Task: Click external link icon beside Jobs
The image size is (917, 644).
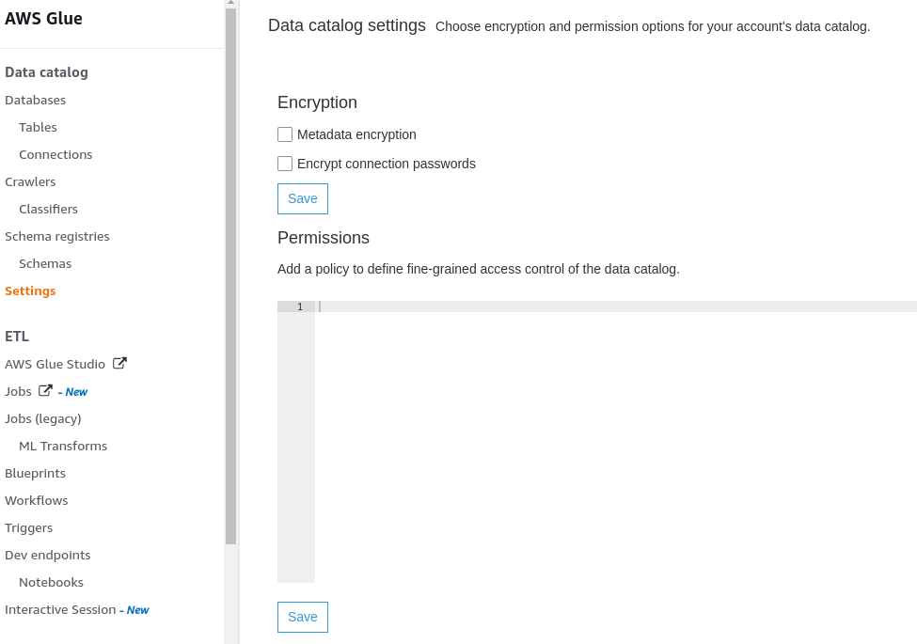Action: [45, 391]
